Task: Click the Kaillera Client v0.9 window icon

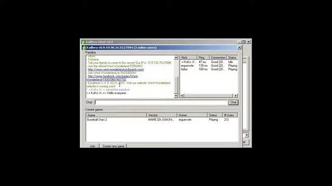Action: [83, 42]
